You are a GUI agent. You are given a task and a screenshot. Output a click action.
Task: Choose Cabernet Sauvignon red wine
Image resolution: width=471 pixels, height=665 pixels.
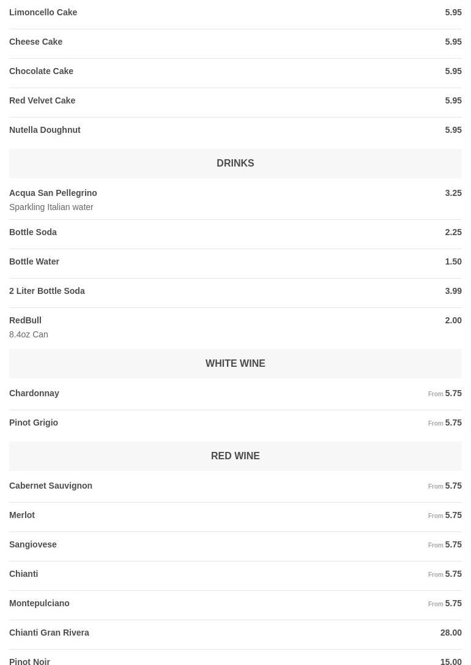(51, 486)
